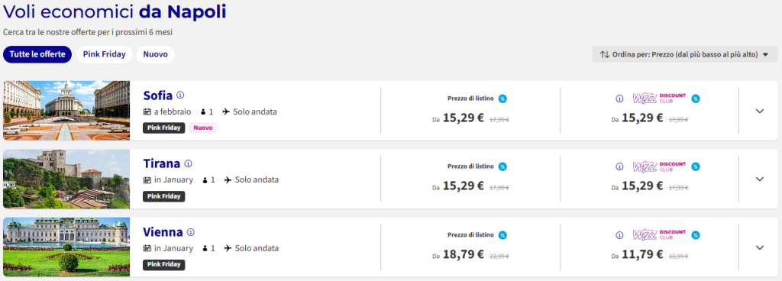Expand the Tirana offer chevron
Screen dimensions: 782x281
tap(760, 179)
